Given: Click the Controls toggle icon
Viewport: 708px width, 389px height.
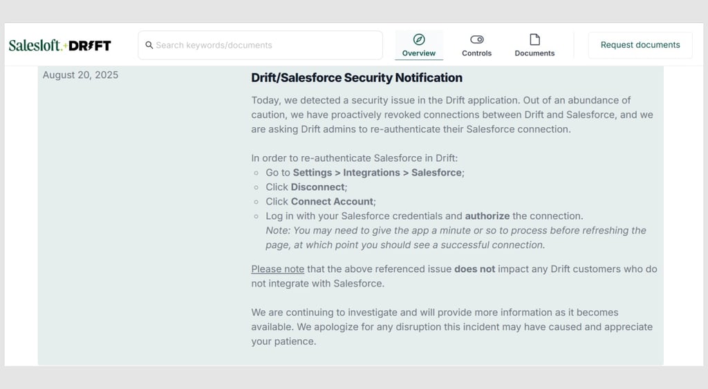Looking at the screenshot, I should (x=477, y=39).
